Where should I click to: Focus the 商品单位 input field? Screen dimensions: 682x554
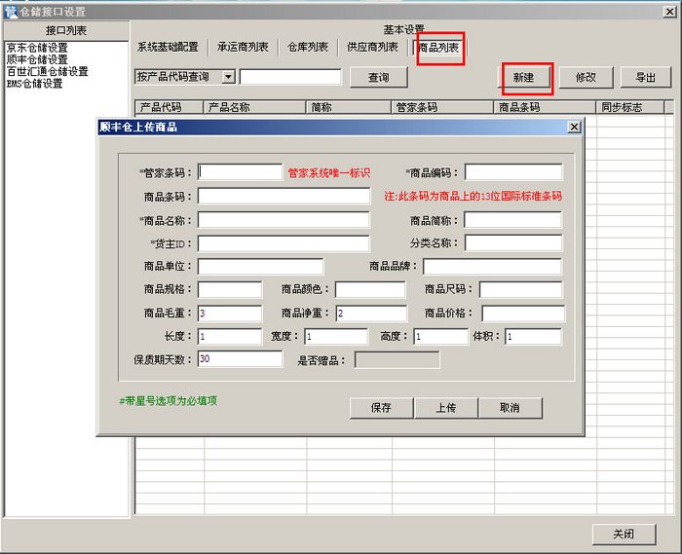click(x=260, y=266)
